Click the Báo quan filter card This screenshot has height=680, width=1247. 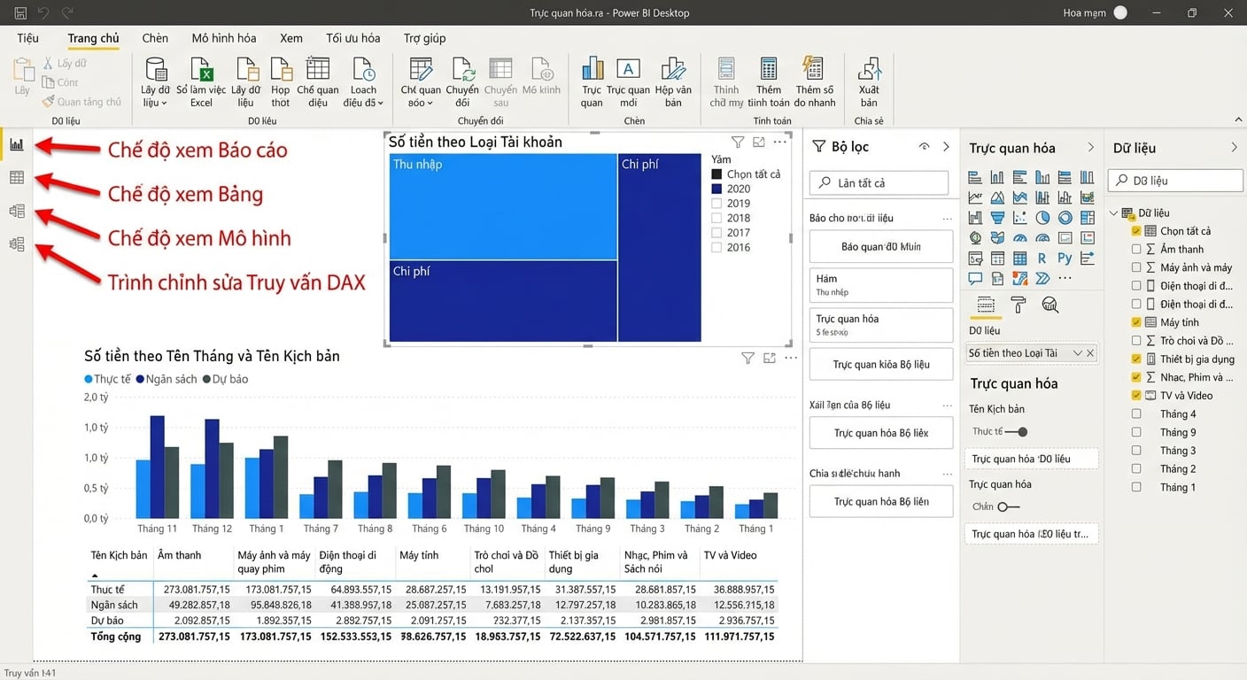pyautogui.click(x=881, y=246)
